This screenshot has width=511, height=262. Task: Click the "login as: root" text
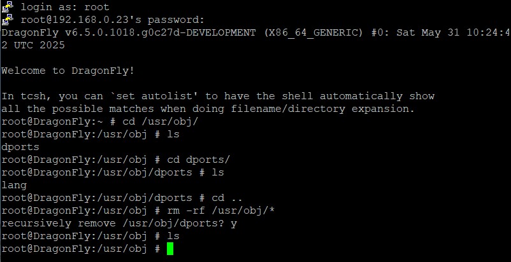(64, 8)
